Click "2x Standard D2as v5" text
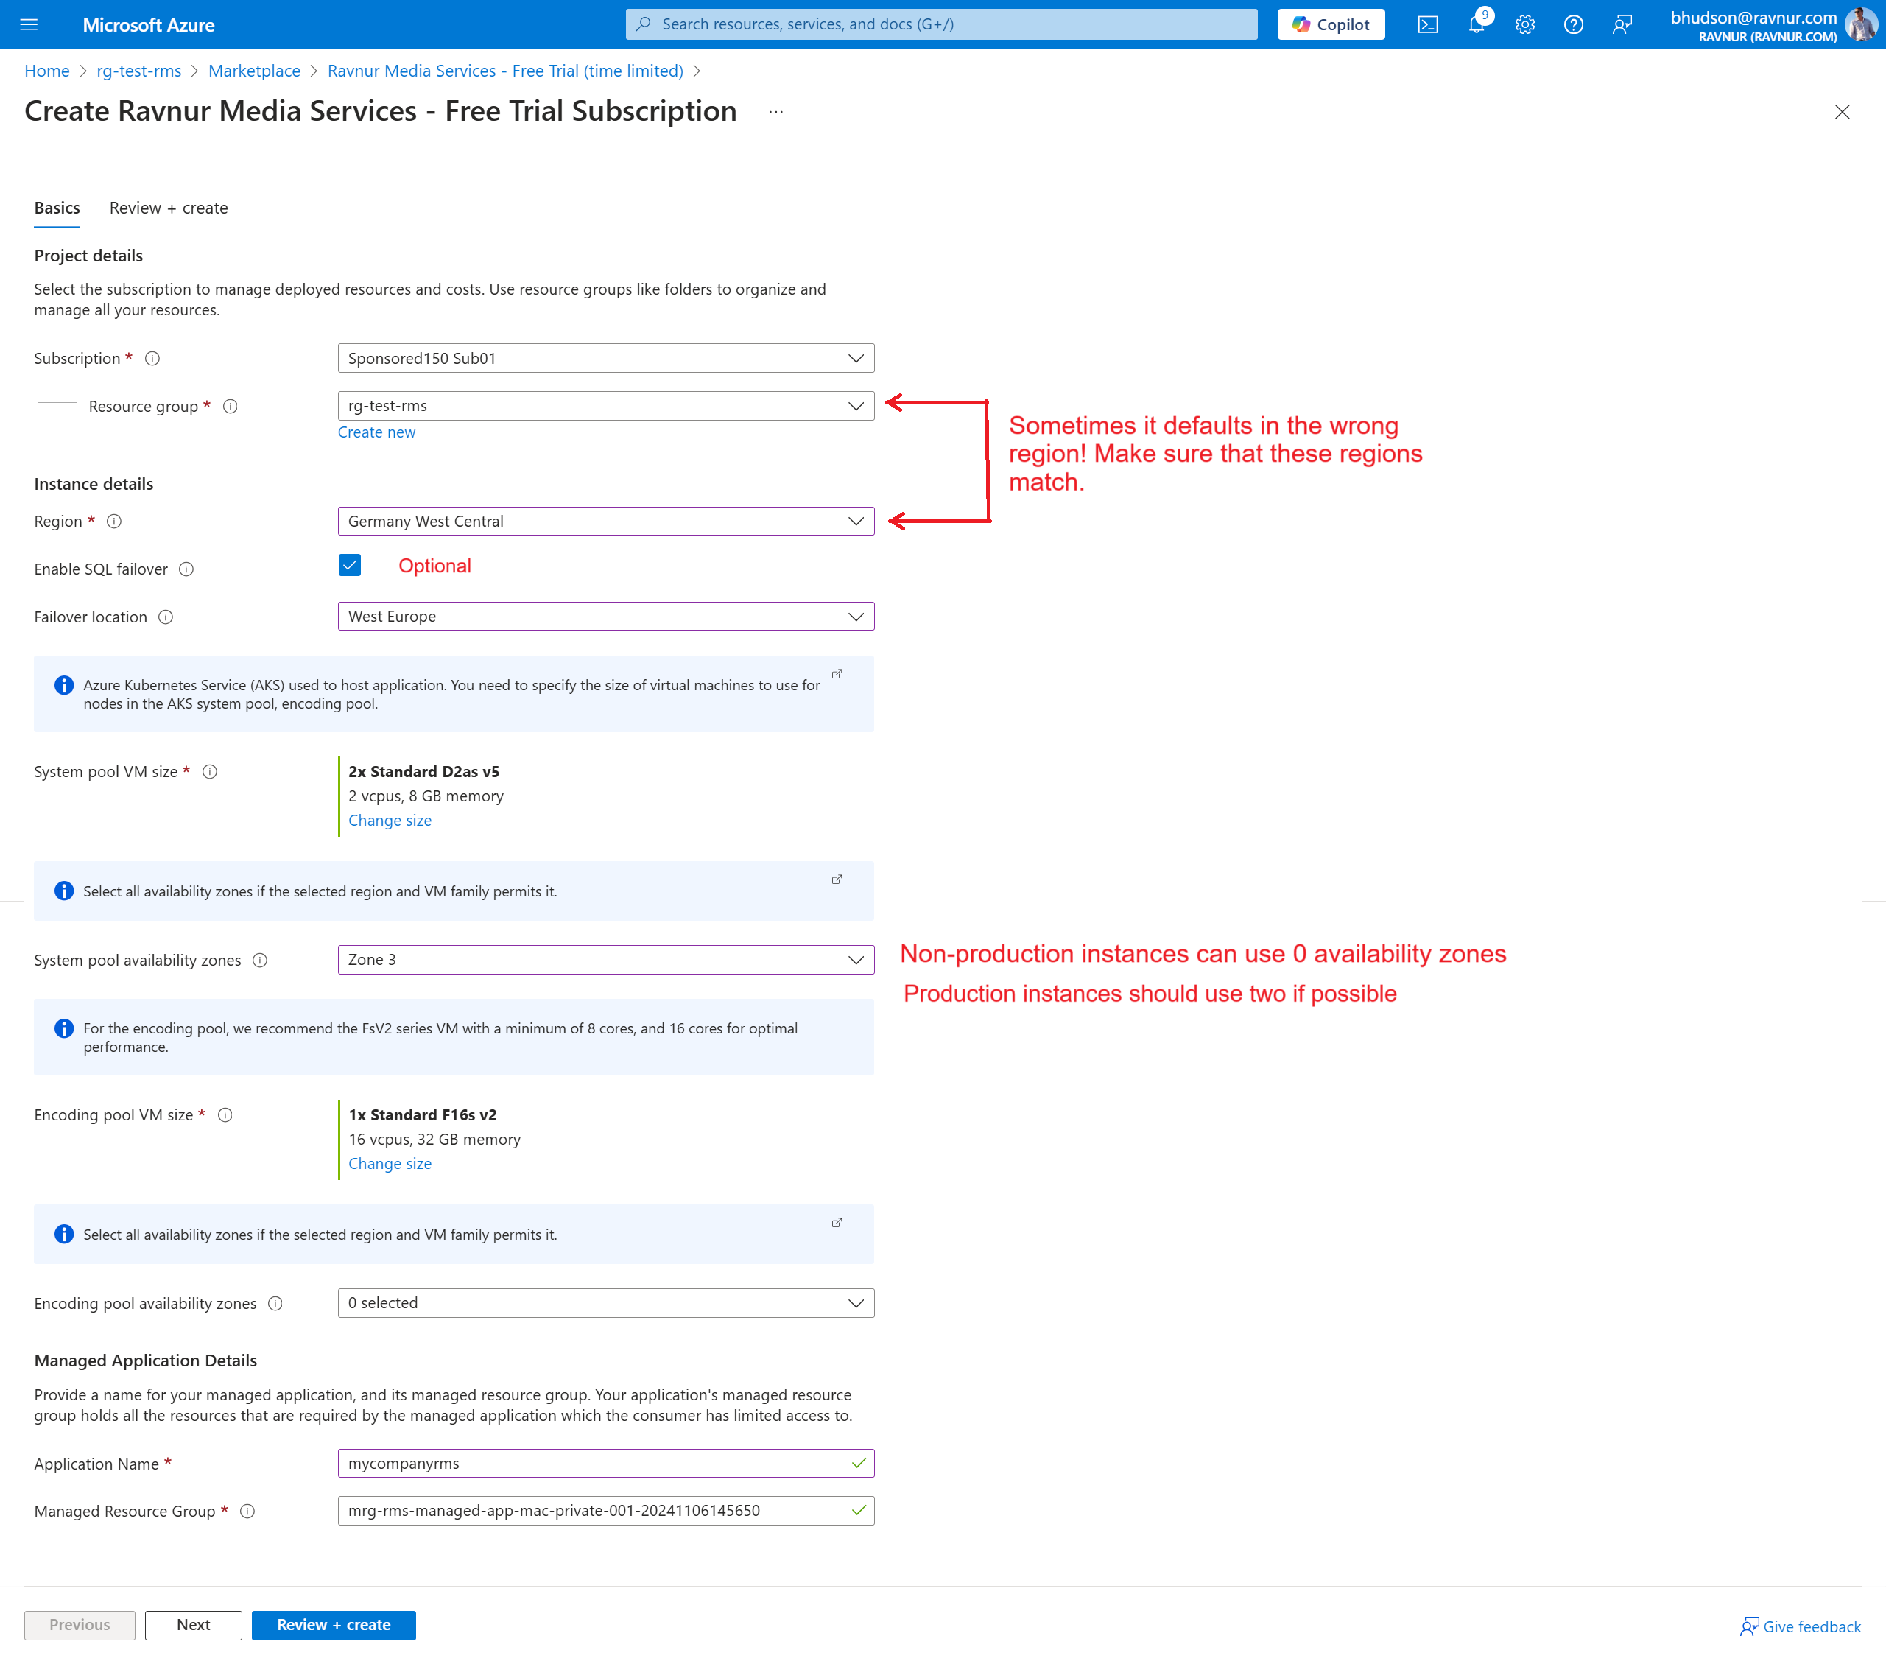The width and height of the screenshot is (1886, 1664). point(423,771)
